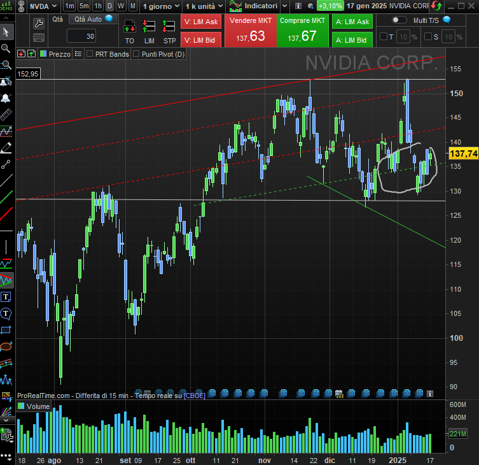Image resolution: width=479 pixels, height=465 pixels.
Task: Switch to the 5m timeframe
Action: (84, 6)
